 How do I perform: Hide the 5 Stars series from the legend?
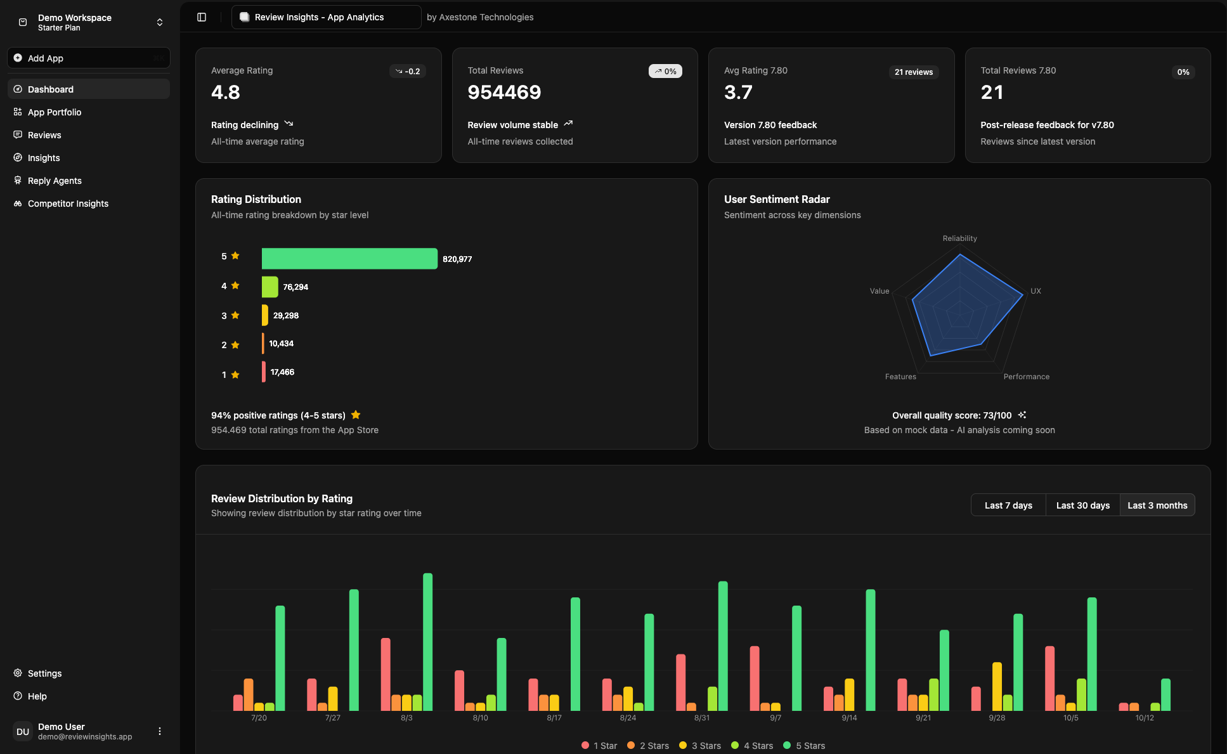pyautogui.click(x=804, y=745)
